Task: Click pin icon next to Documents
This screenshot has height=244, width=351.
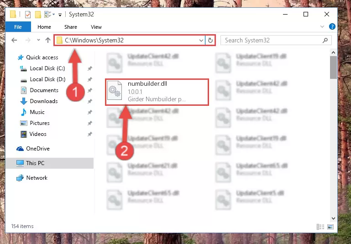Action: point(90,90)
